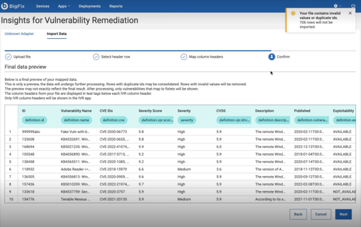361x227 pixels.
Task: Click the CVE-2021-20135 cell
Action: pos(113,199)
